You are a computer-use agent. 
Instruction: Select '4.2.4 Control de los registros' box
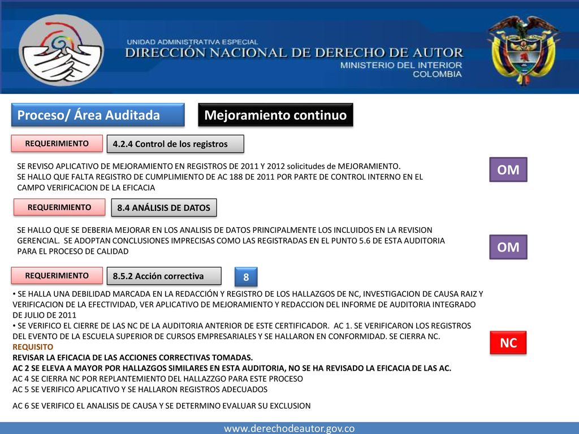tap(175, 144)
